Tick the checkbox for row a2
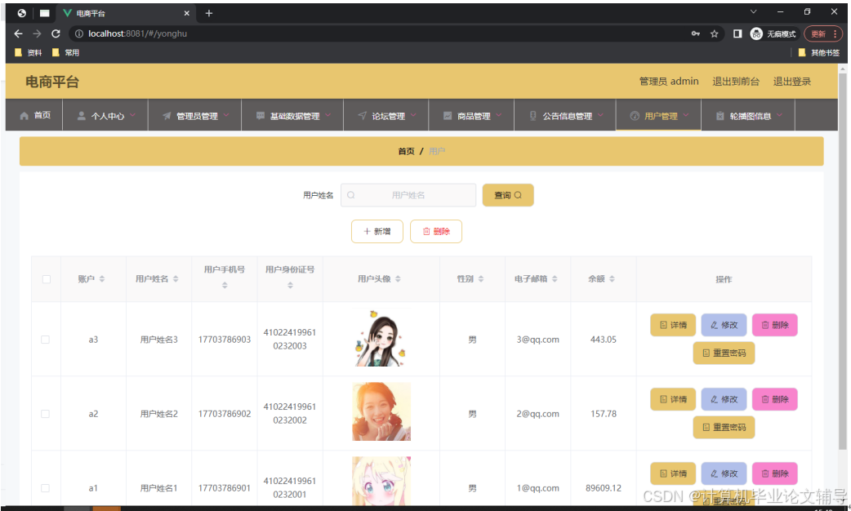 coord(46,414)
